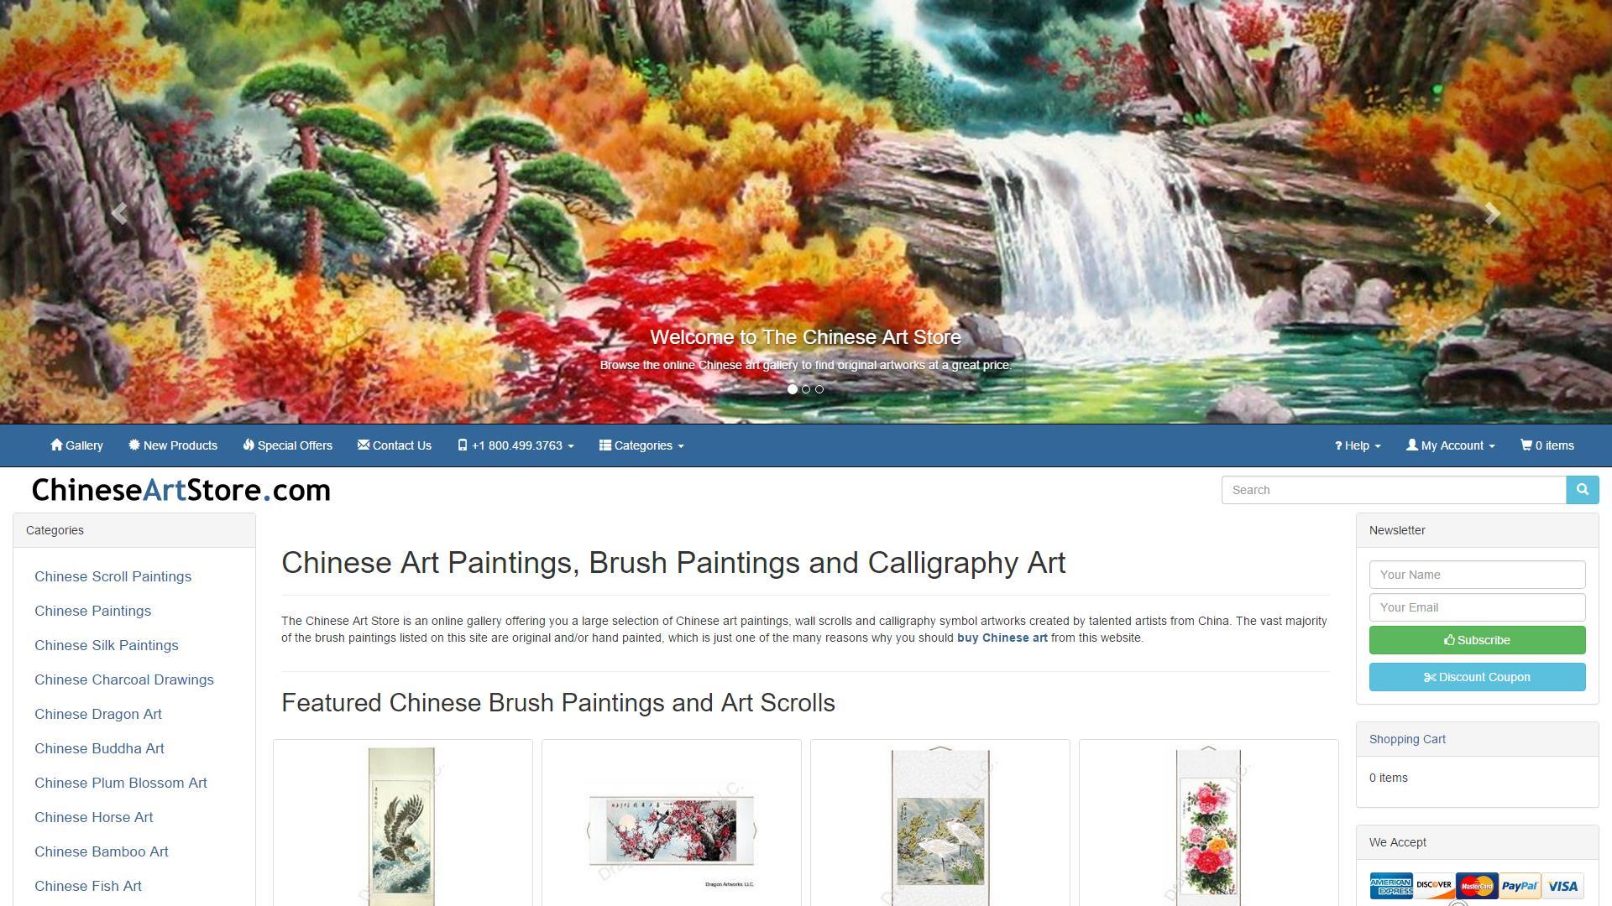The image size is (1612, 906).
Task: Click the Contact Us envelope link
Action: tap(394, 445)
